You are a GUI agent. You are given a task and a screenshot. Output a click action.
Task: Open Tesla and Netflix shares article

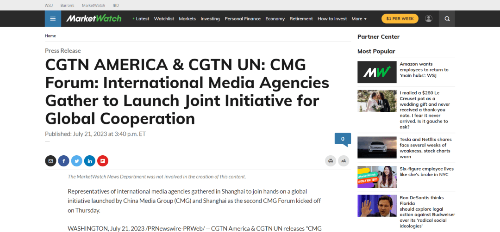coord(426,148)
